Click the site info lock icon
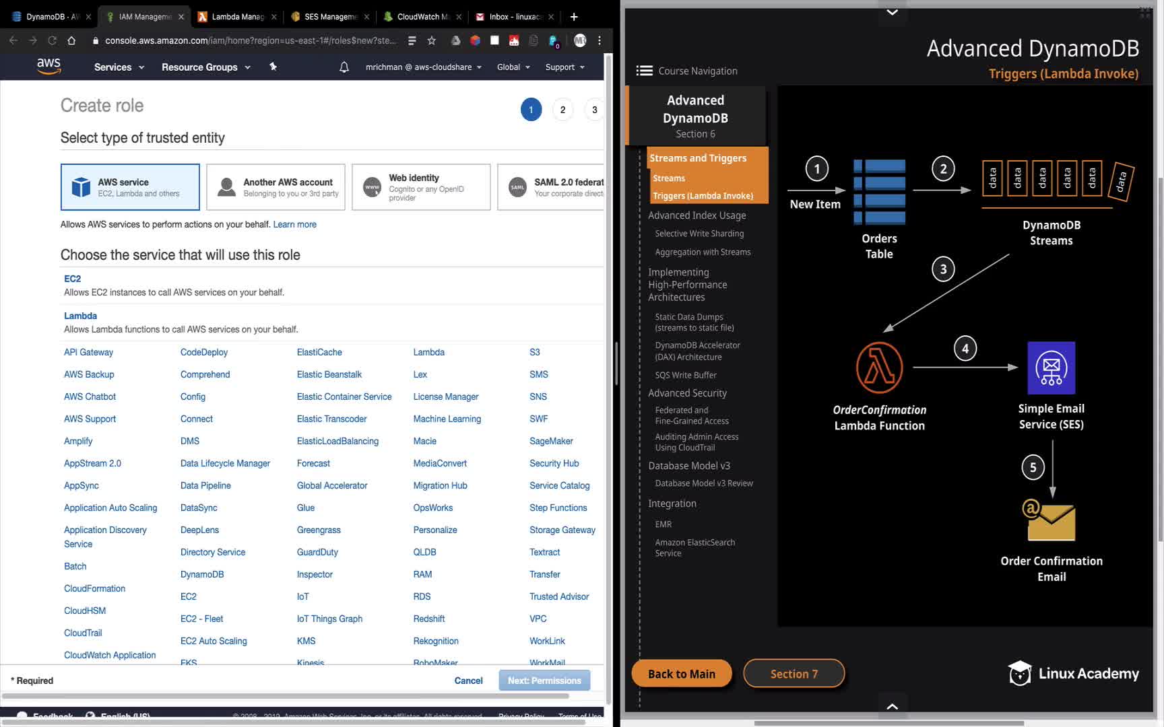Viewport: 1164px width, 727px height. click(x=96, y=41)
